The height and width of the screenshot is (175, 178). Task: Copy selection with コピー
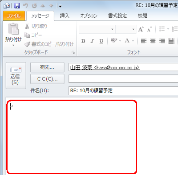(33, 35)
